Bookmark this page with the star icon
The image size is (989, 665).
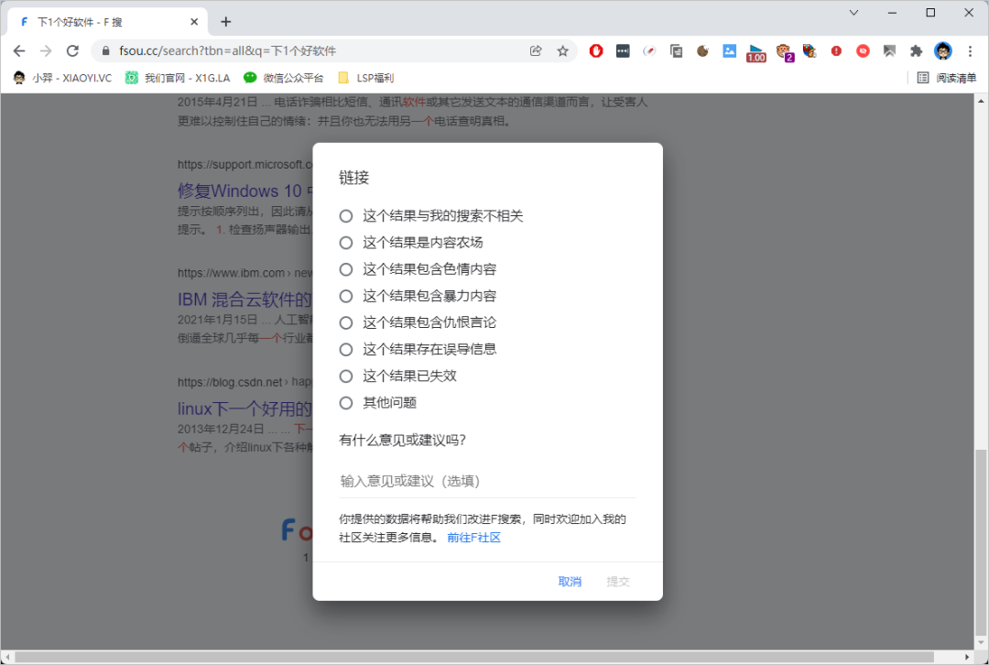point(562,51)
